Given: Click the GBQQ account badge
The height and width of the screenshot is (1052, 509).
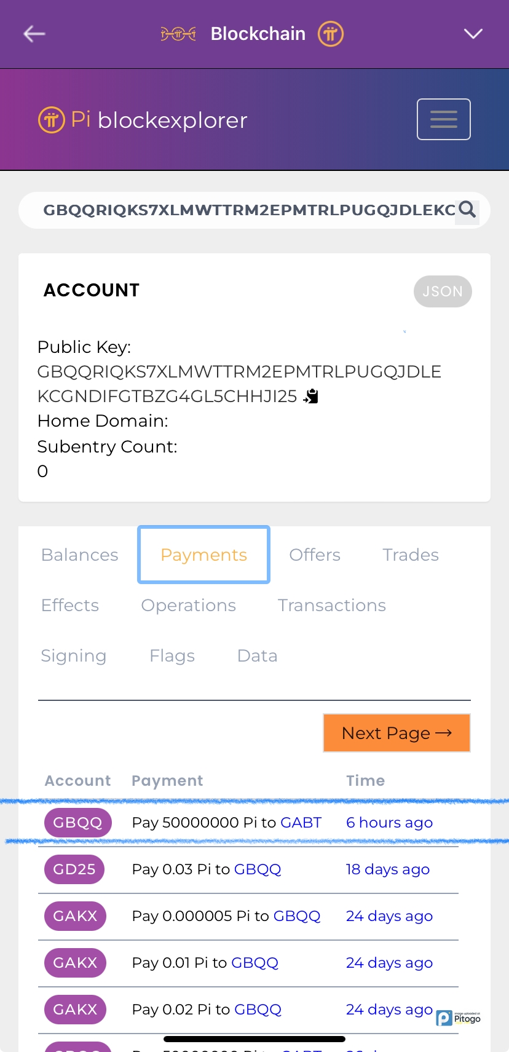Looking at the screenshot, I should pyautogui.click(x=77, y=823).
